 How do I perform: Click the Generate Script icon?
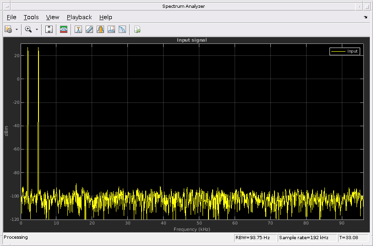[137, 29]
